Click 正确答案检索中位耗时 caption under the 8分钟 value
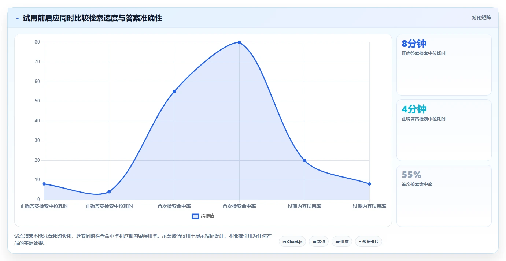The image size is (506, 261). [424, 53]
